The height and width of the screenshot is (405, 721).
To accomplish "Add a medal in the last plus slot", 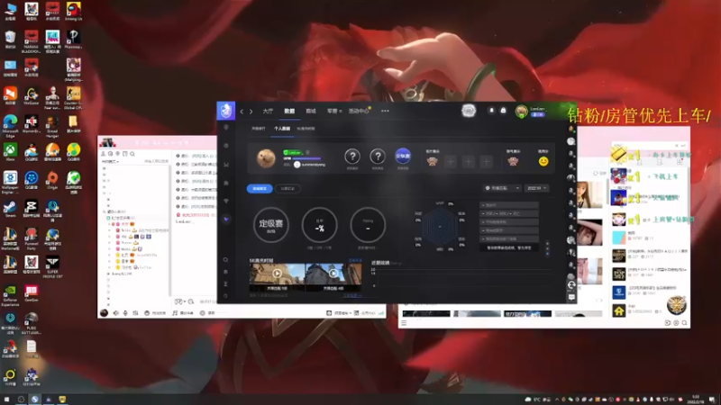I will point(486,162).
